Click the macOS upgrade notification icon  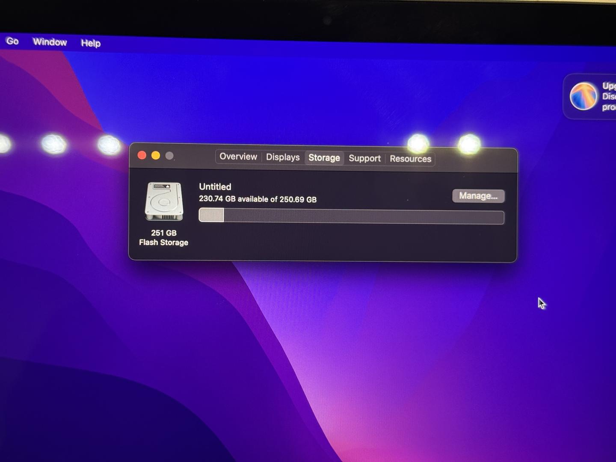coord(583,96)
